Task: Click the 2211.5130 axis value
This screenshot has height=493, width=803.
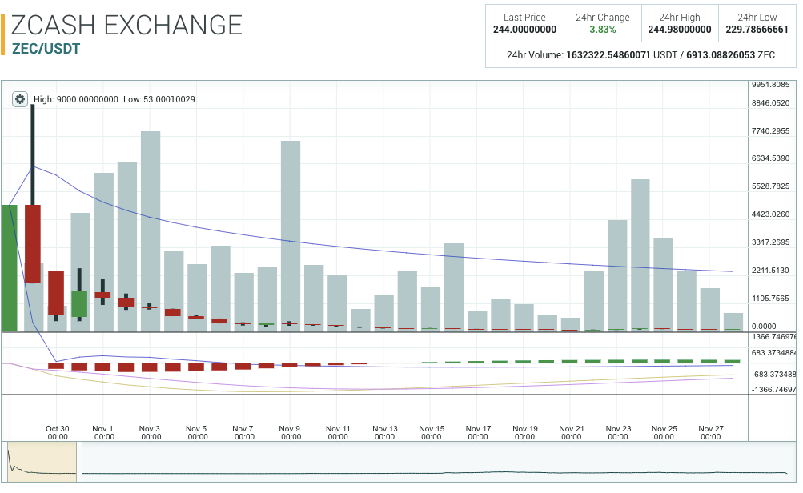Action: click(770, 271)
